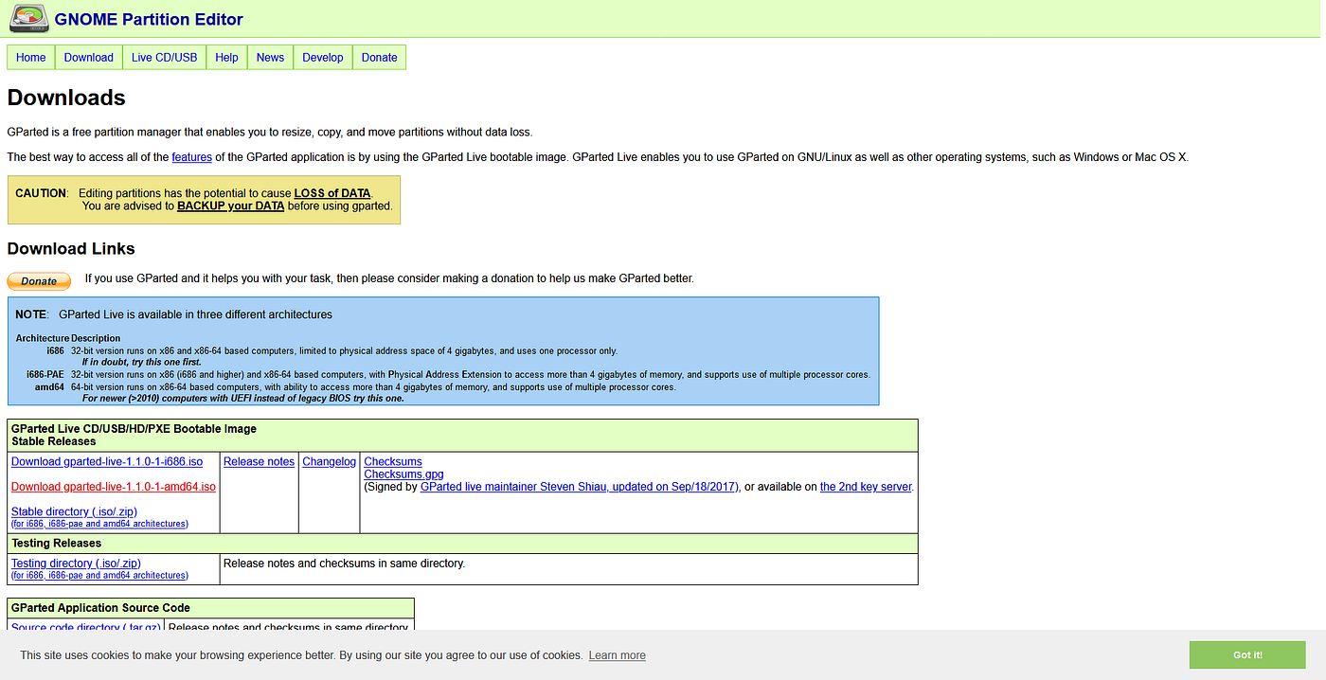1326x680 pixels.
Task: Click the 'GNOME Partition Editor' title
Action: click(x=149, y=19)
